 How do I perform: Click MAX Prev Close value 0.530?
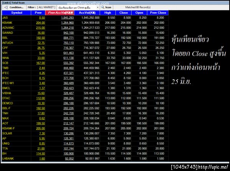160,118
